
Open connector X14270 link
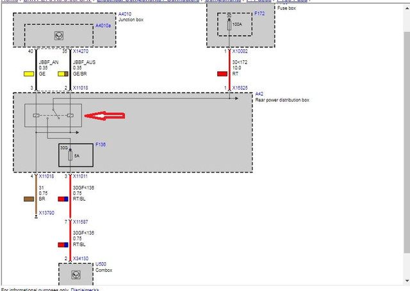click(81, 51)
